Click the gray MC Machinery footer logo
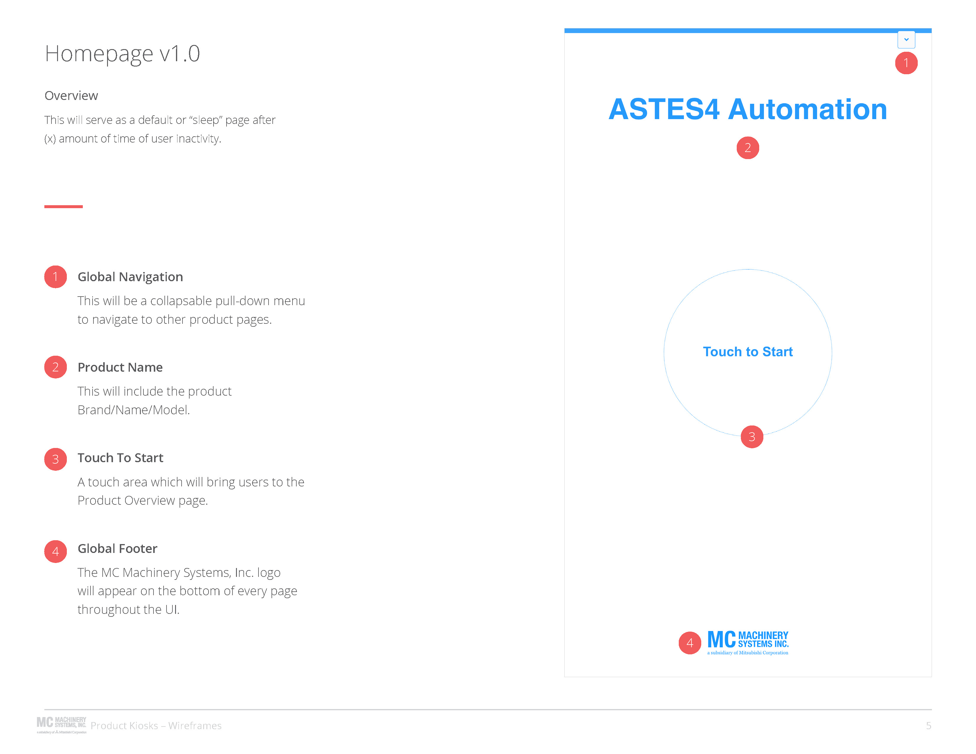This screenshot has width=976, height=754. [62, 725]
